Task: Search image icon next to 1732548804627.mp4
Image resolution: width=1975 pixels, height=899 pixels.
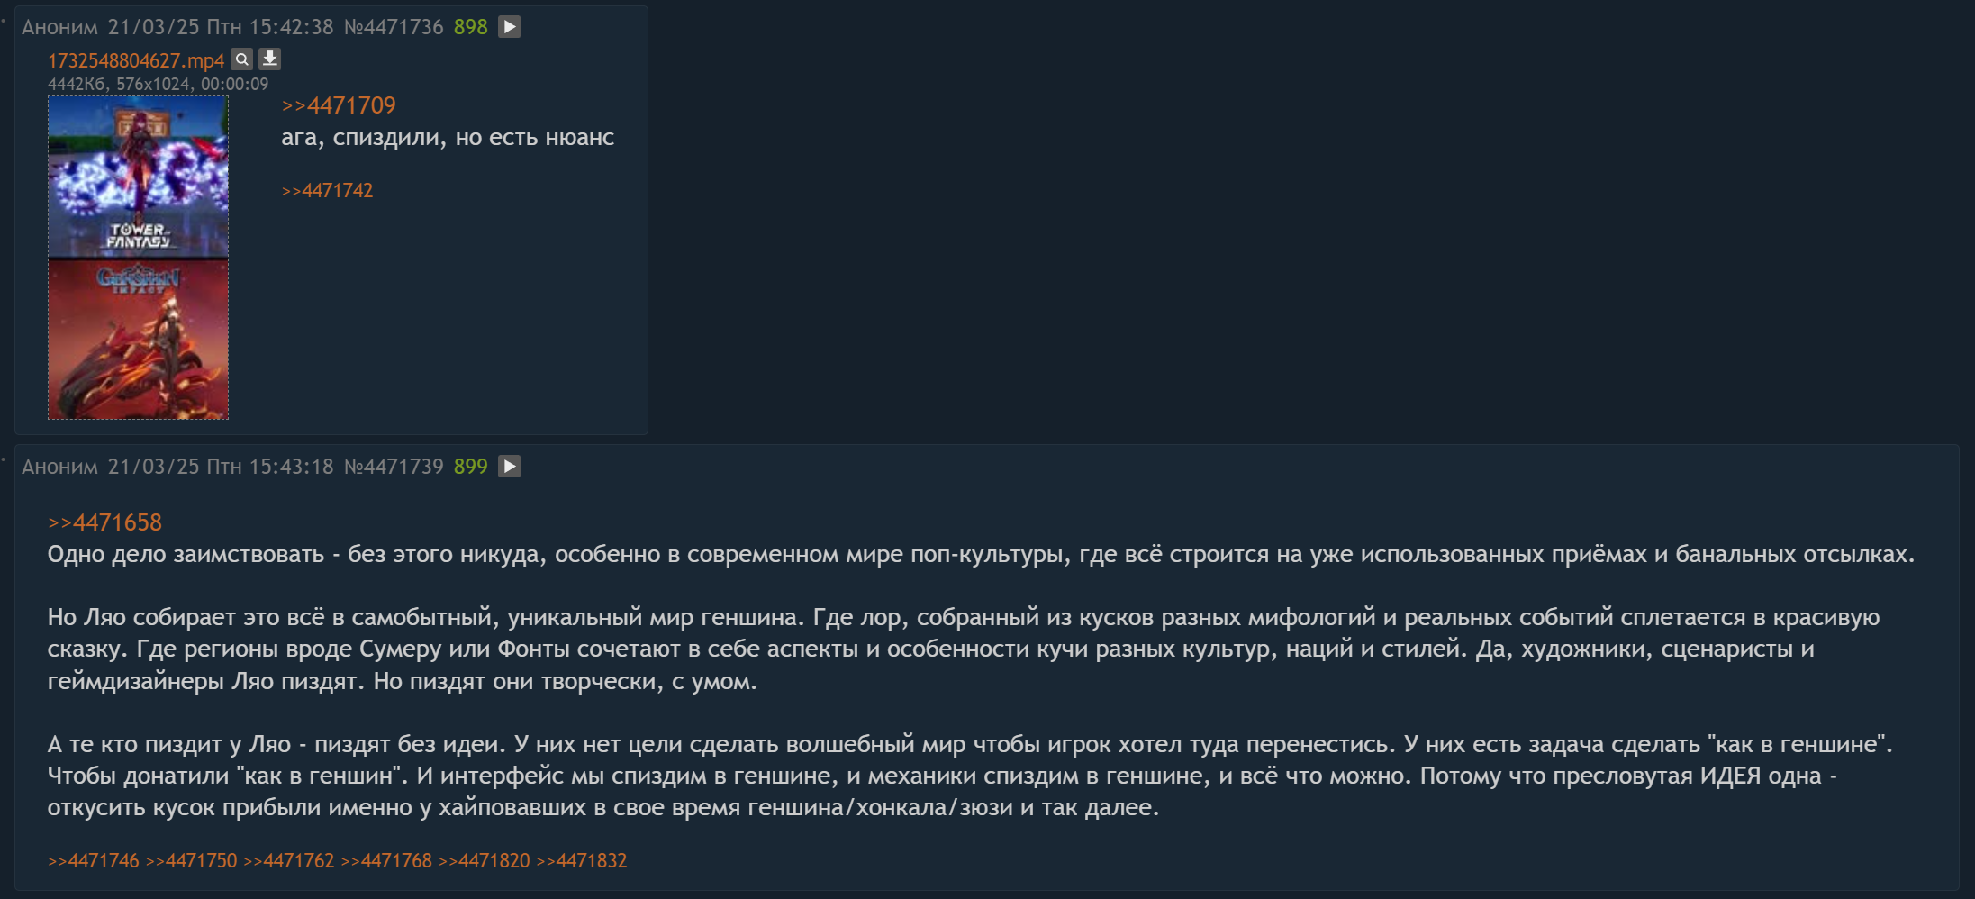Action: coord(242,59)
